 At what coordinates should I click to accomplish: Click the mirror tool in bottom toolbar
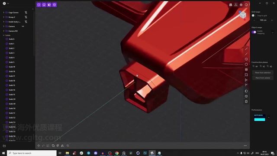[62, 146]
